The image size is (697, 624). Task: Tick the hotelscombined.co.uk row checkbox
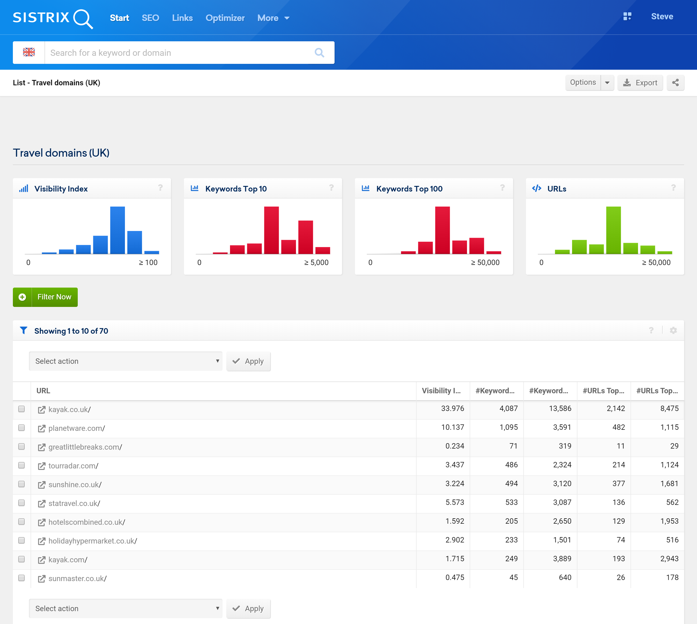click(22, 522)
